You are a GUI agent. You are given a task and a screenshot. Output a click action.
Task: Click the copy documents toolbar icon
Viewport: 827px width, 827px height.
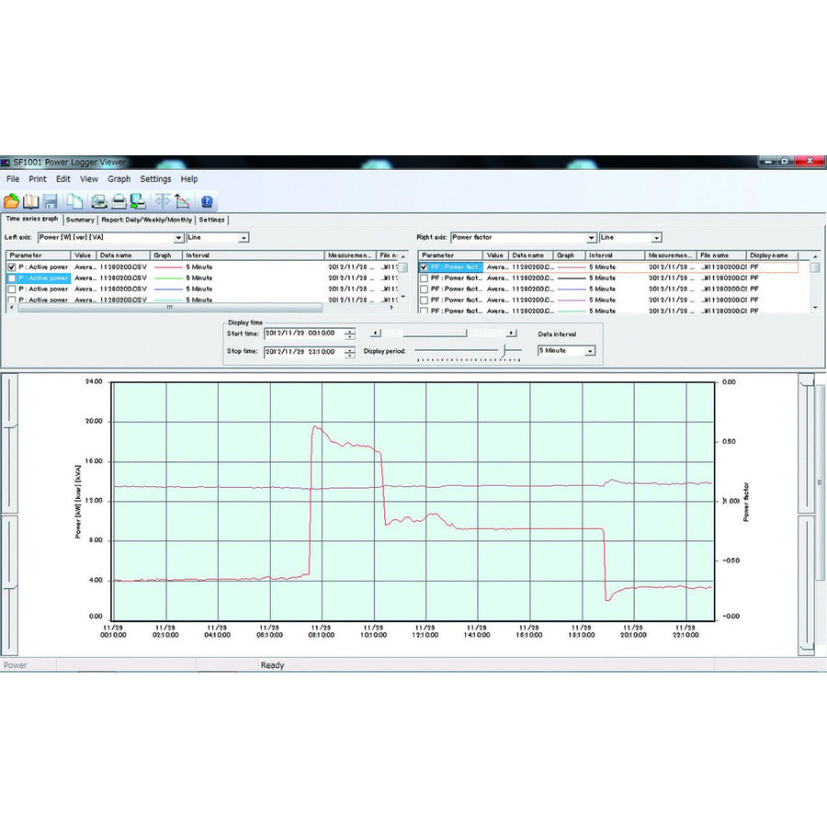(75, 201)
